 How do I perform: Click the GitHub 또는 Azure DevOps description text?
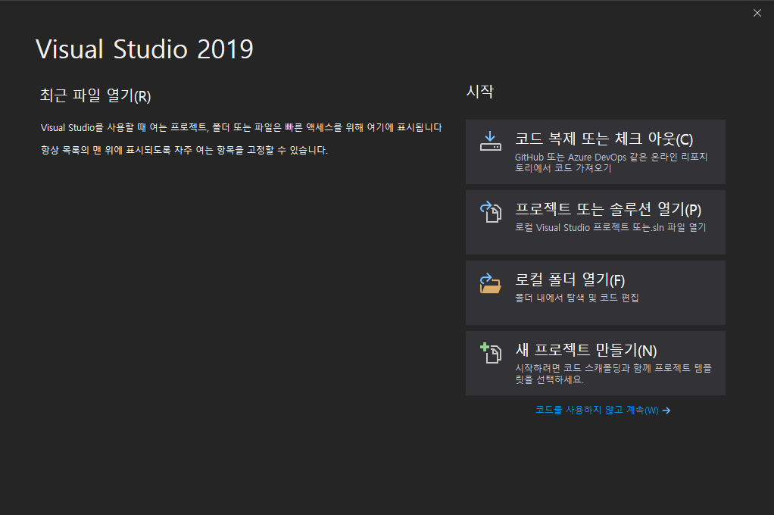611,162
